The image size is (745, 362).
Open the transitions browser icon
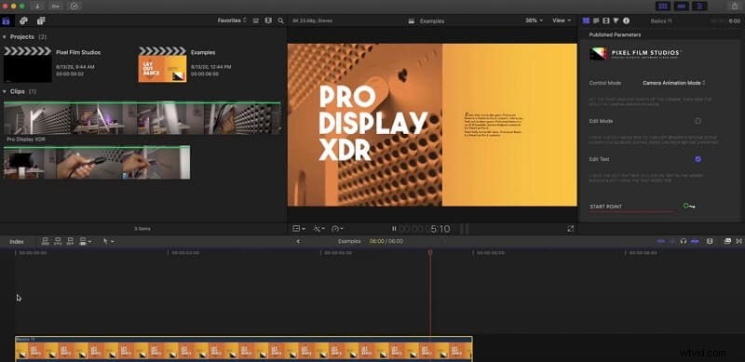coord(738,241)
